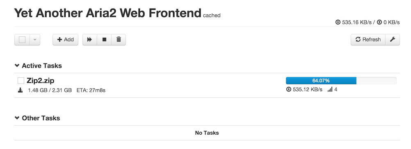The width and height of the screenshot is (411, 149).
Task: Click the stop square icon
Action: (x=104, y=39)
